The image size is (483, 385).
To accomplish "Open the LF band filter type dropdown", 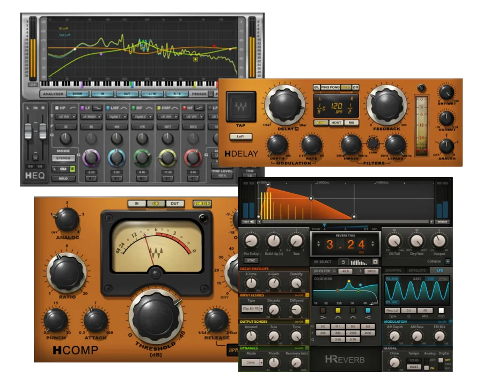I will coord(91,117).
